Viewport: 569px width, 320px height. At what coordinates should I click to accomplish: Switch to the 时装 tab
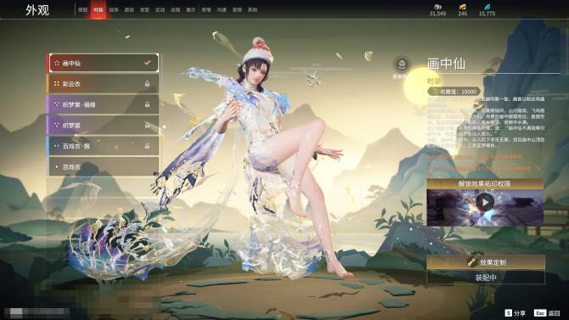coord(99,10)
